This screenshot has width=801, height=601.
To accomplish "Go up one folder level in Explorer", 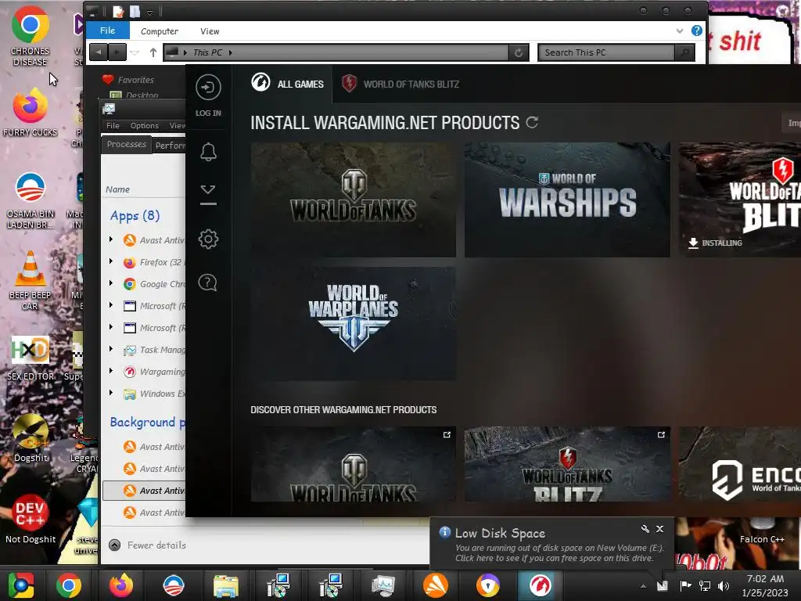I will [x=153, y=52].
